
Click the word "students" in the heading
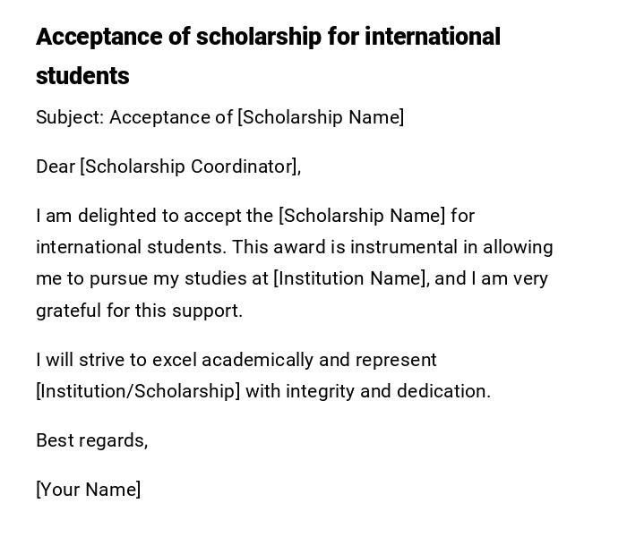point(82,77)
